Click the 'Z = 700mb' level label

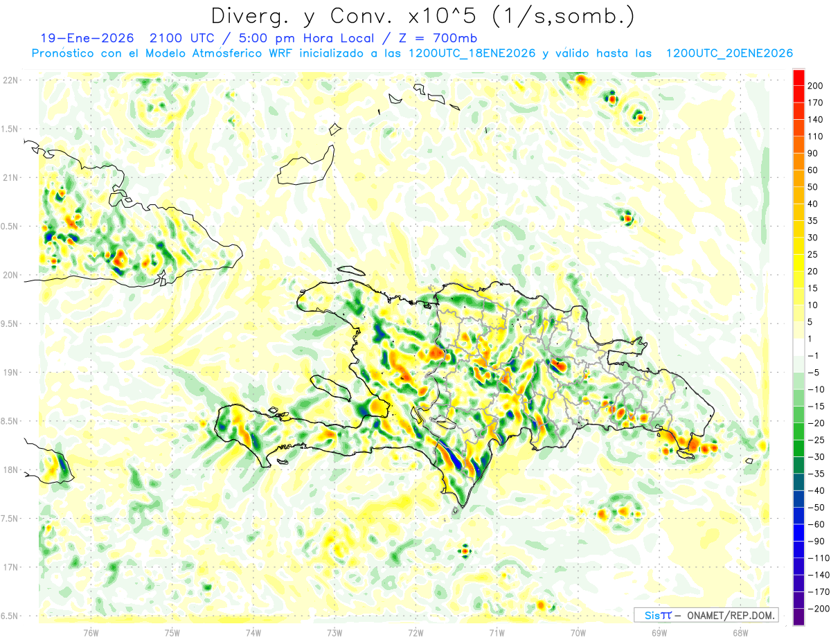tap(440, 38)
